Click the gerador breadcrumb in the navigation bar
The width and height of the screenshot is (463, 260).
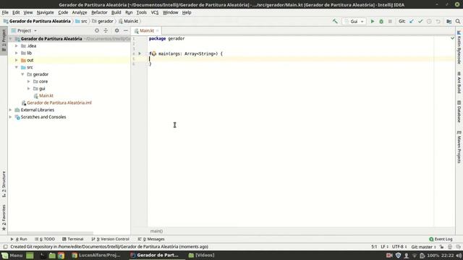pos(103,21)
